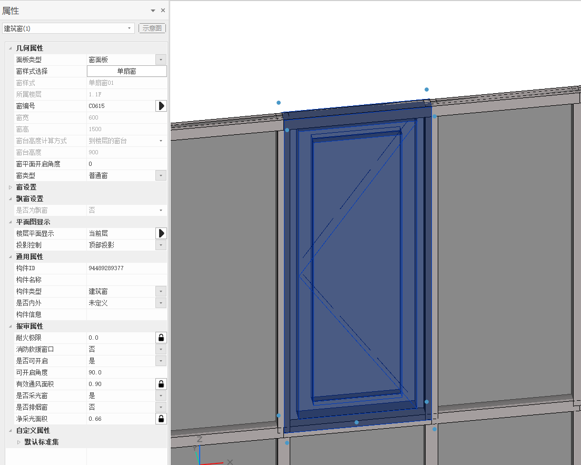Toggle the lock icon for 有效通风面积
Viewport: 581px width, 465px height.
coord(161,384)
